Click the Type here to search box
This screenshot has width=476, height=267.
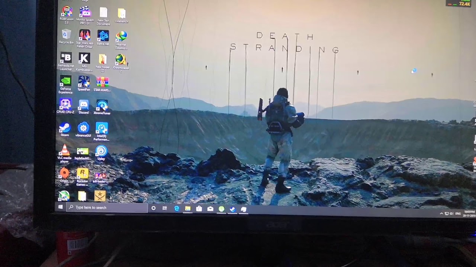tap(107, 208)
